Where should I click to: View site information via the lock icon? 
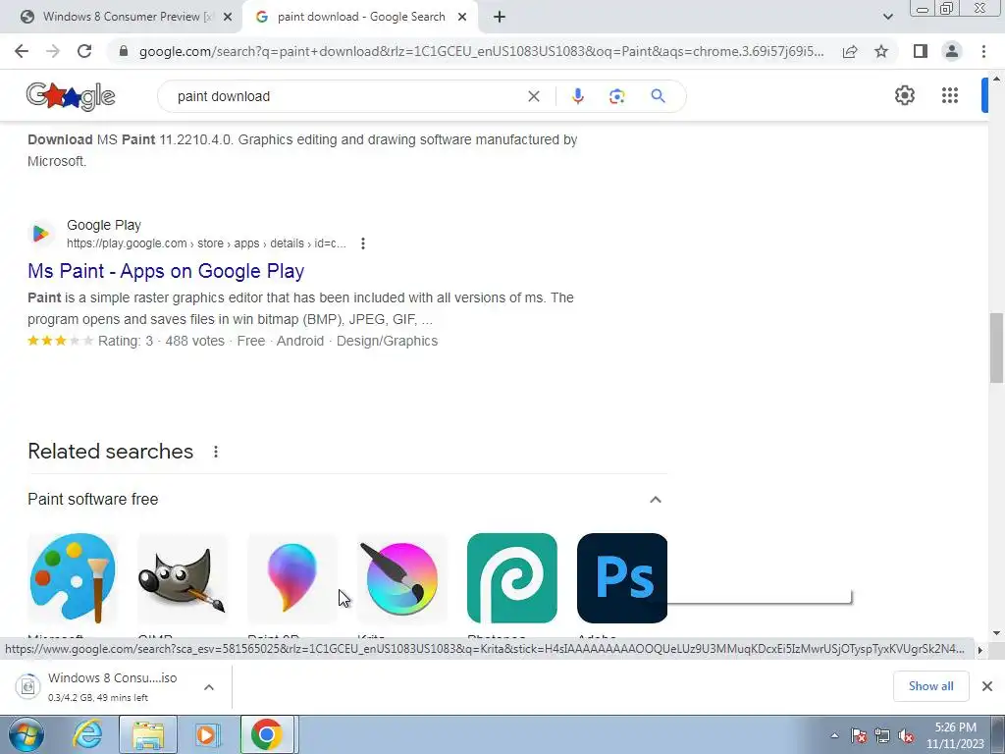click(124, 51)
